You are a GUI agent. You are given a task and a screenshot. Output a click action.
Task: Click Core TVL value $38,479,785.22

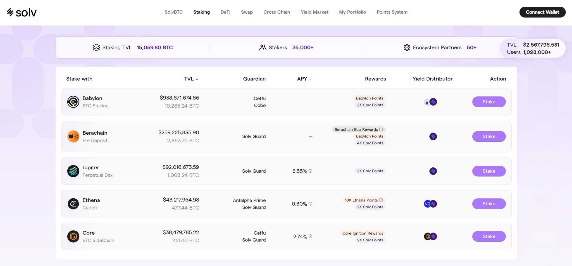[181, 232]
